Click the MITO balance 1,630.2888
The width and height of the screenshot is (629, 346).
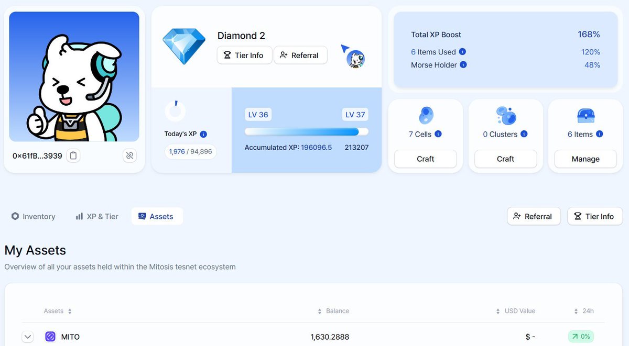330,337
